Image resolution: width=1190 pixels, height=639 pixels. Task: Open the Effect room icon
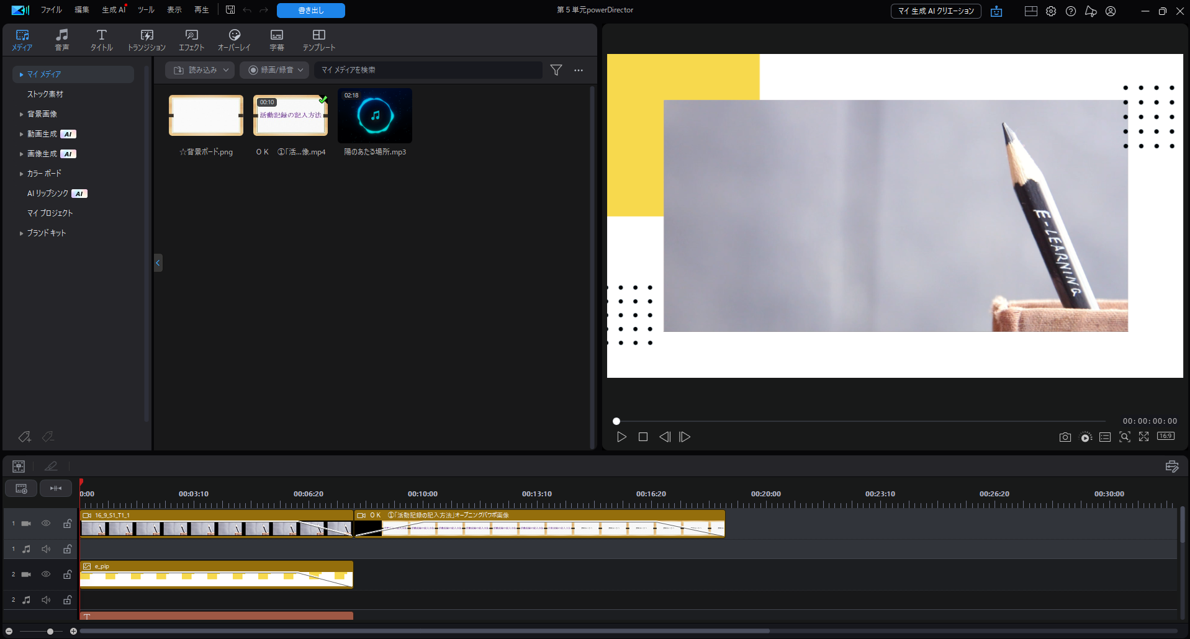pos(191,40)
